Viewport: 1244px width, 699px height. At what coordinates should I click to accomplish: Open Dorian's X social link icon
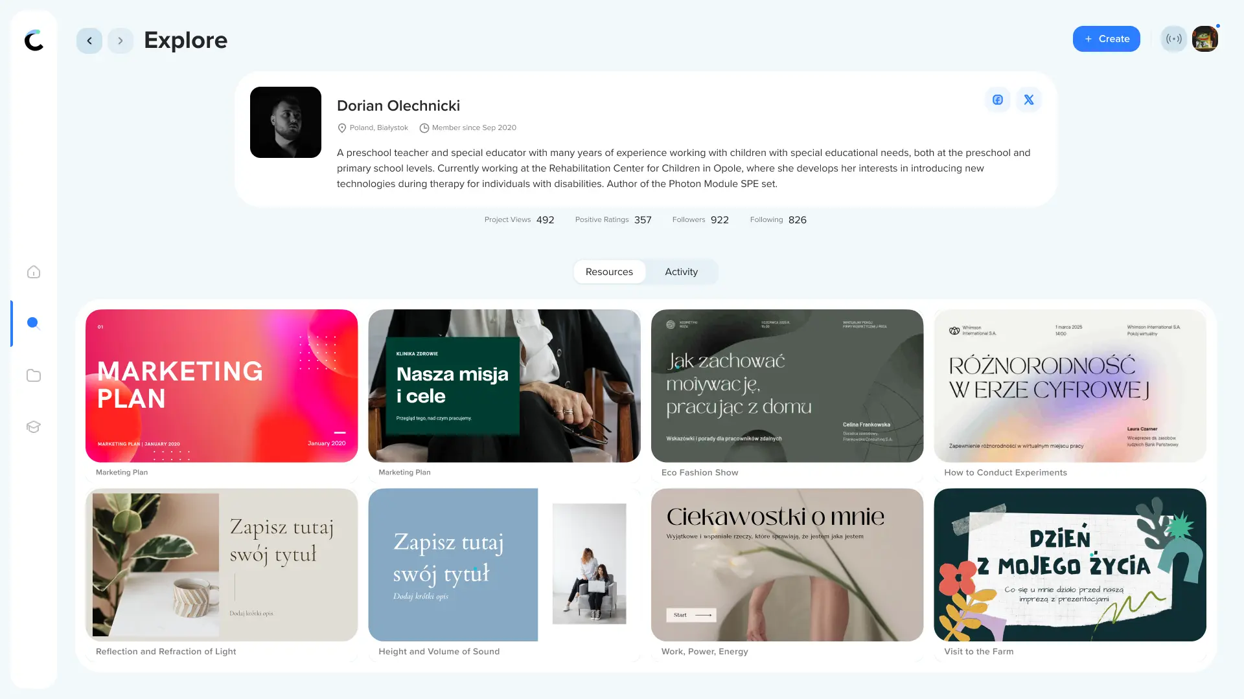click(1029, 100)
